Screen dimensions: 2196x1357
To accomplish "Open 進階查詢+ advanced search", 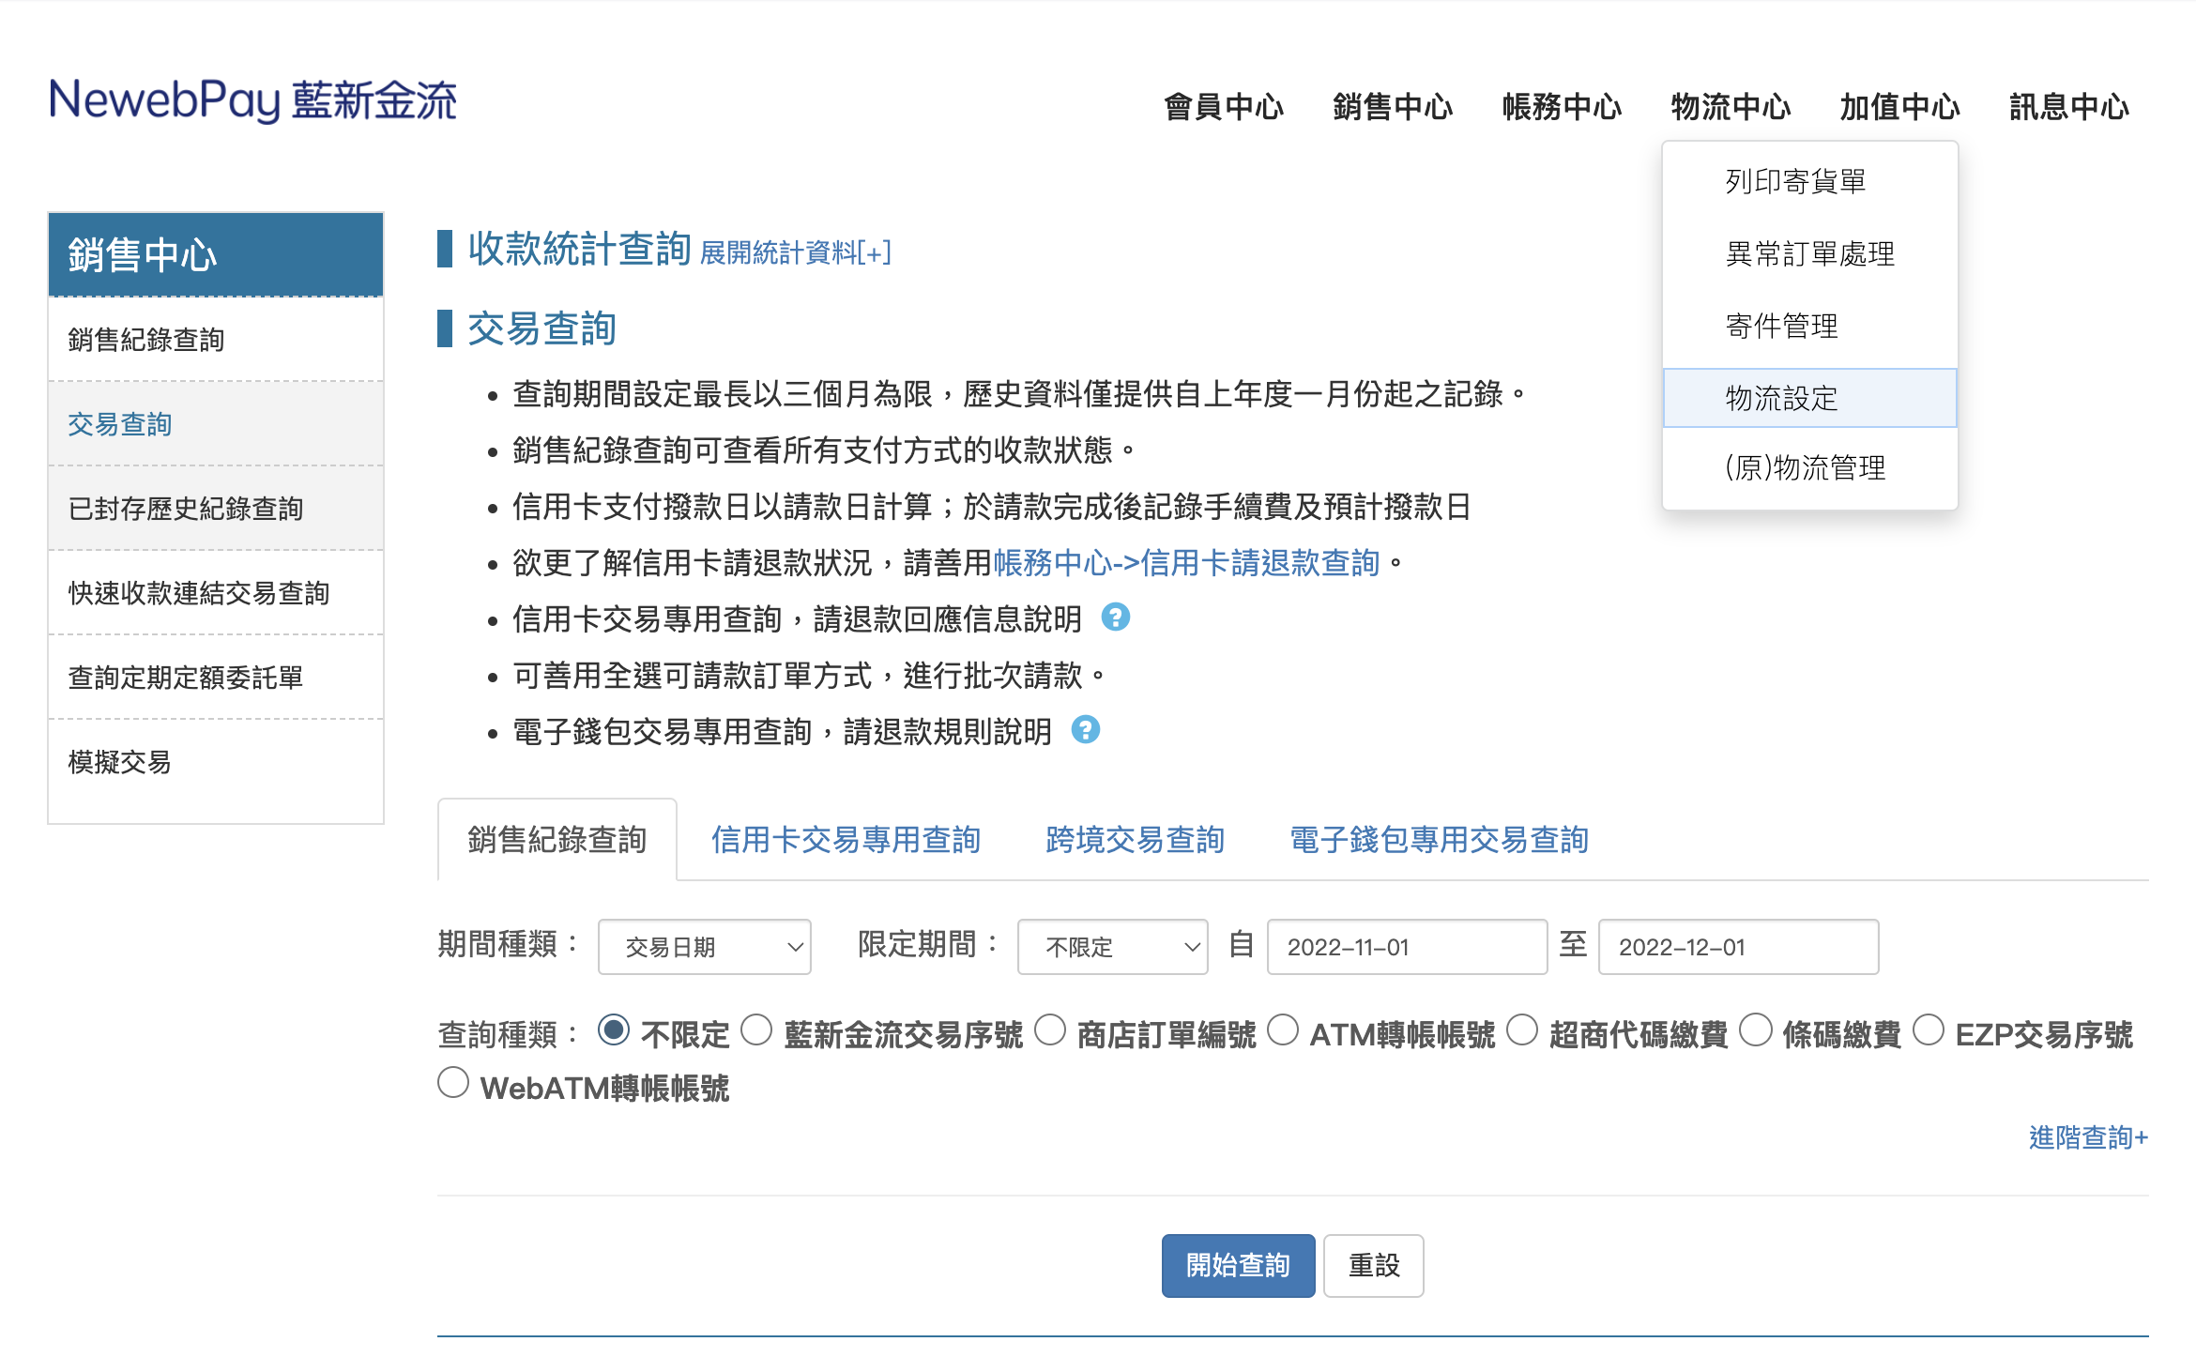I will (x=2088, y=1136).
